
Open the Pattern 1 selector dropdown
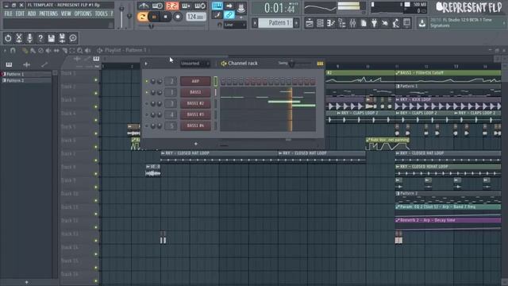pyautogui.click(x=275, y=23)
